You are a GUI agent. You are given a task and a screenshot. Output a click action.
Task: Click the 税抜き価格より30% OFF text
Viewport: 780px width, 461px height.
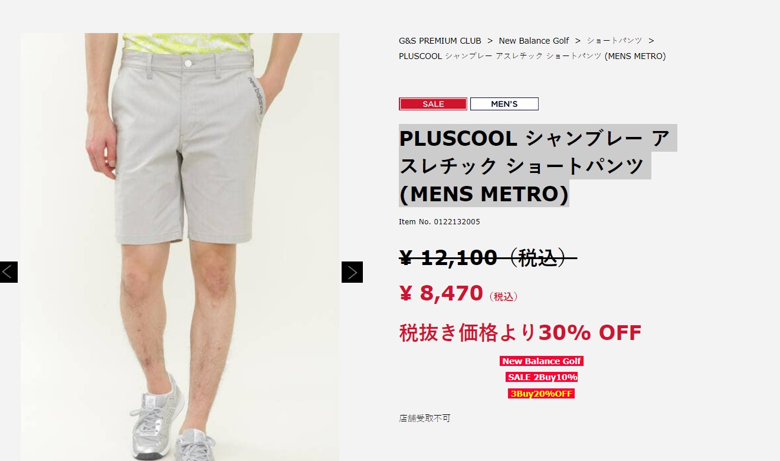(520, 333)
